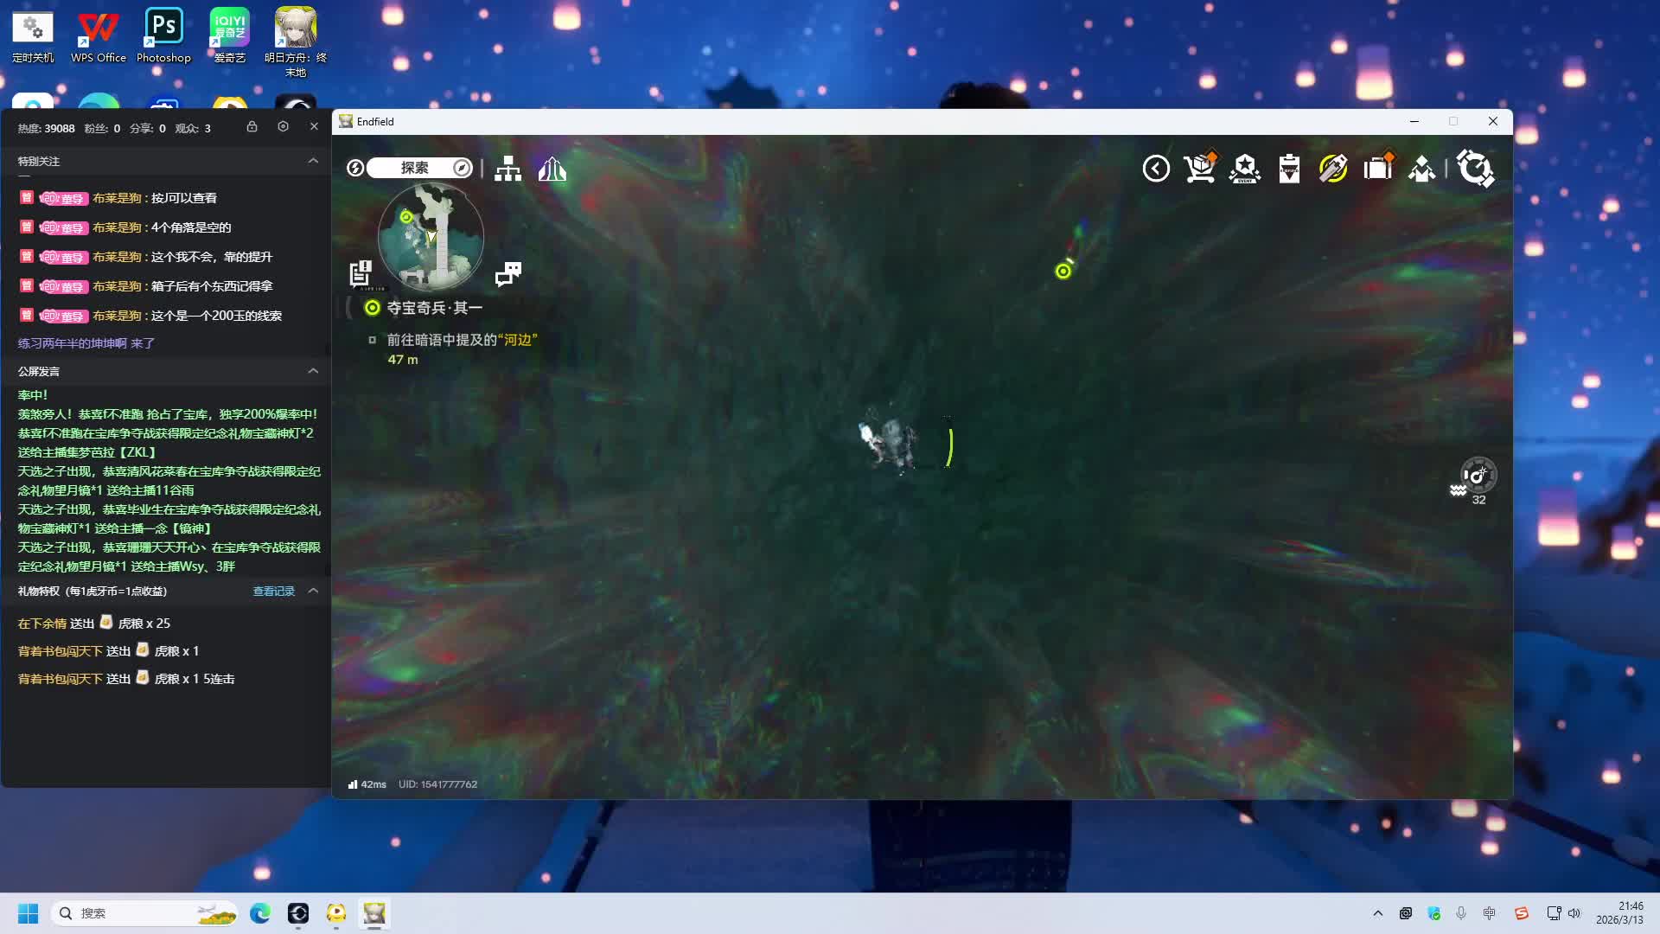The image size is (1660, 934).
Task: Open the operator character icon
Action: tap(1422, 168)
